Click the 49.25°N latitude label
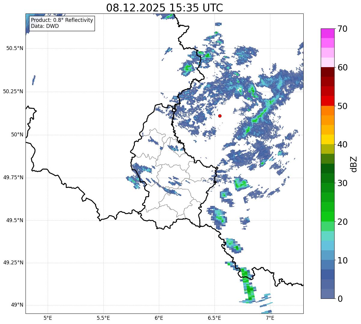 click(x=13, y=263)
